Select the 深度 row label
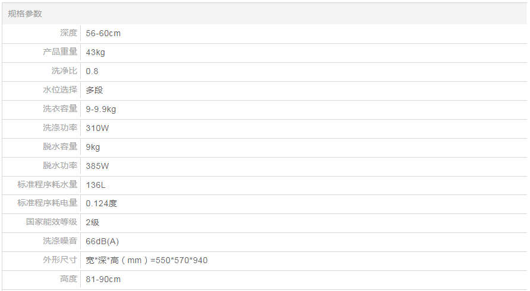This screenshot has height=291, width=530. point(68,33)
